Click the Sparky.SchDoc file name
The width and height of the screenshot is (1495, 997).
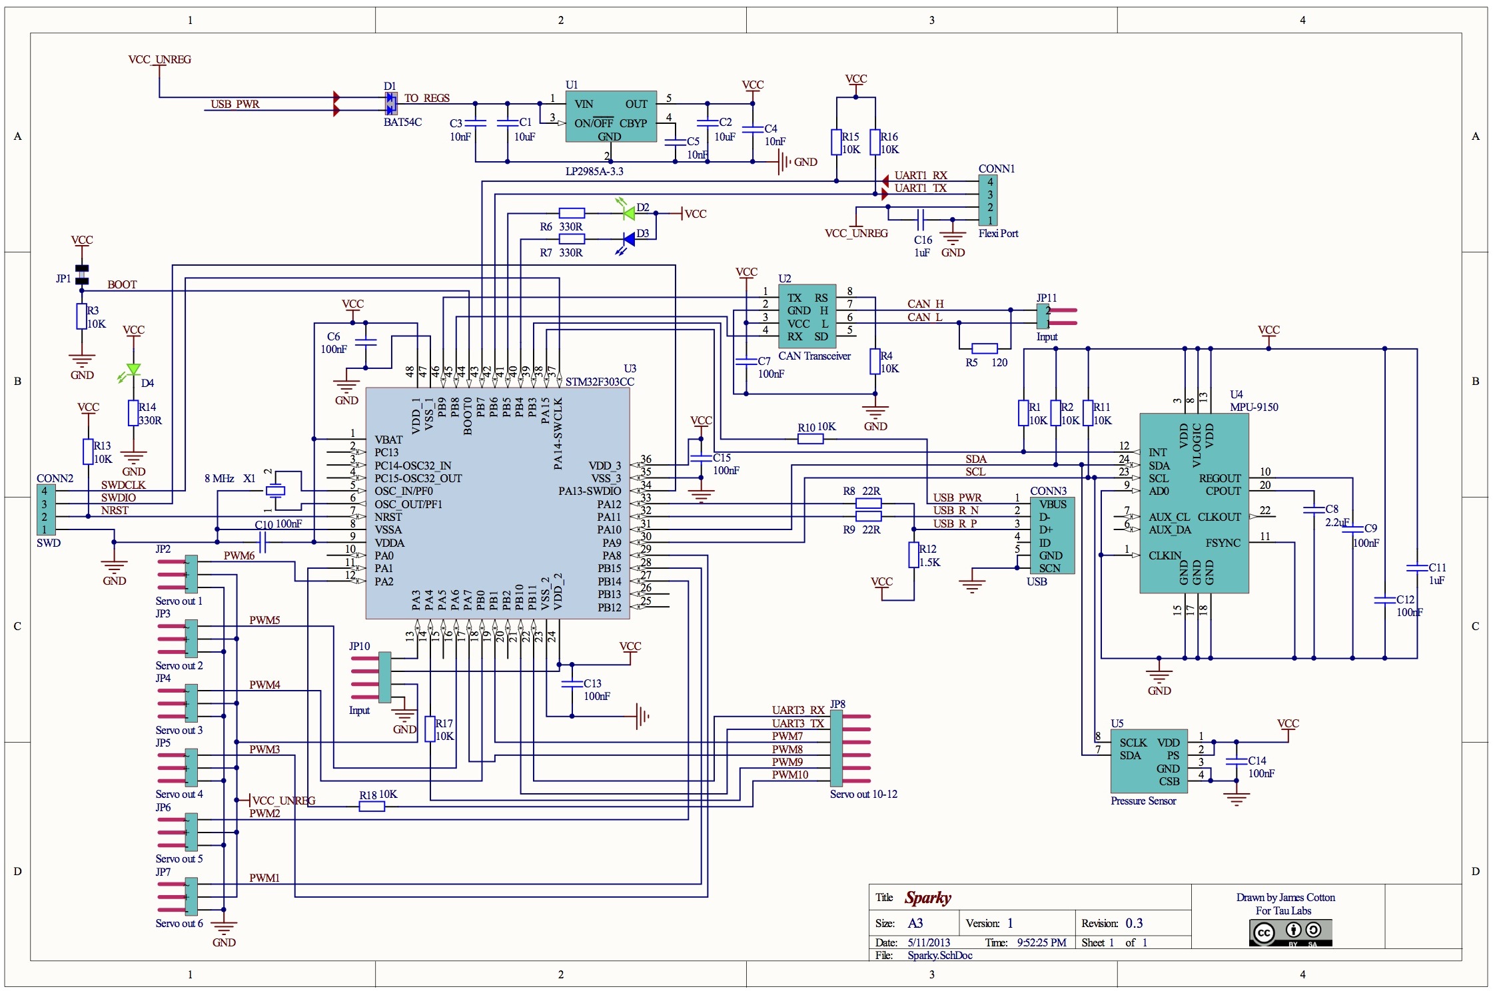pos(939,956)
